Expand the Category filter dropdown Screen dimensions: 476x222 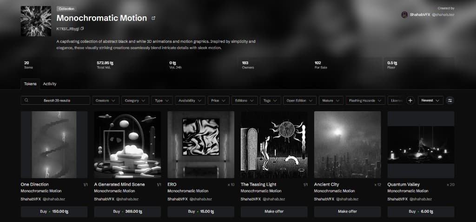pos(135,101)
